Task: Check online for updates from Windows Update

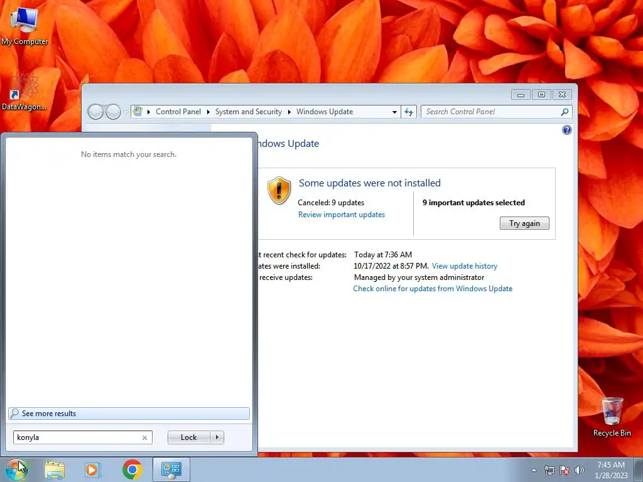Action: tap(433, 289)
